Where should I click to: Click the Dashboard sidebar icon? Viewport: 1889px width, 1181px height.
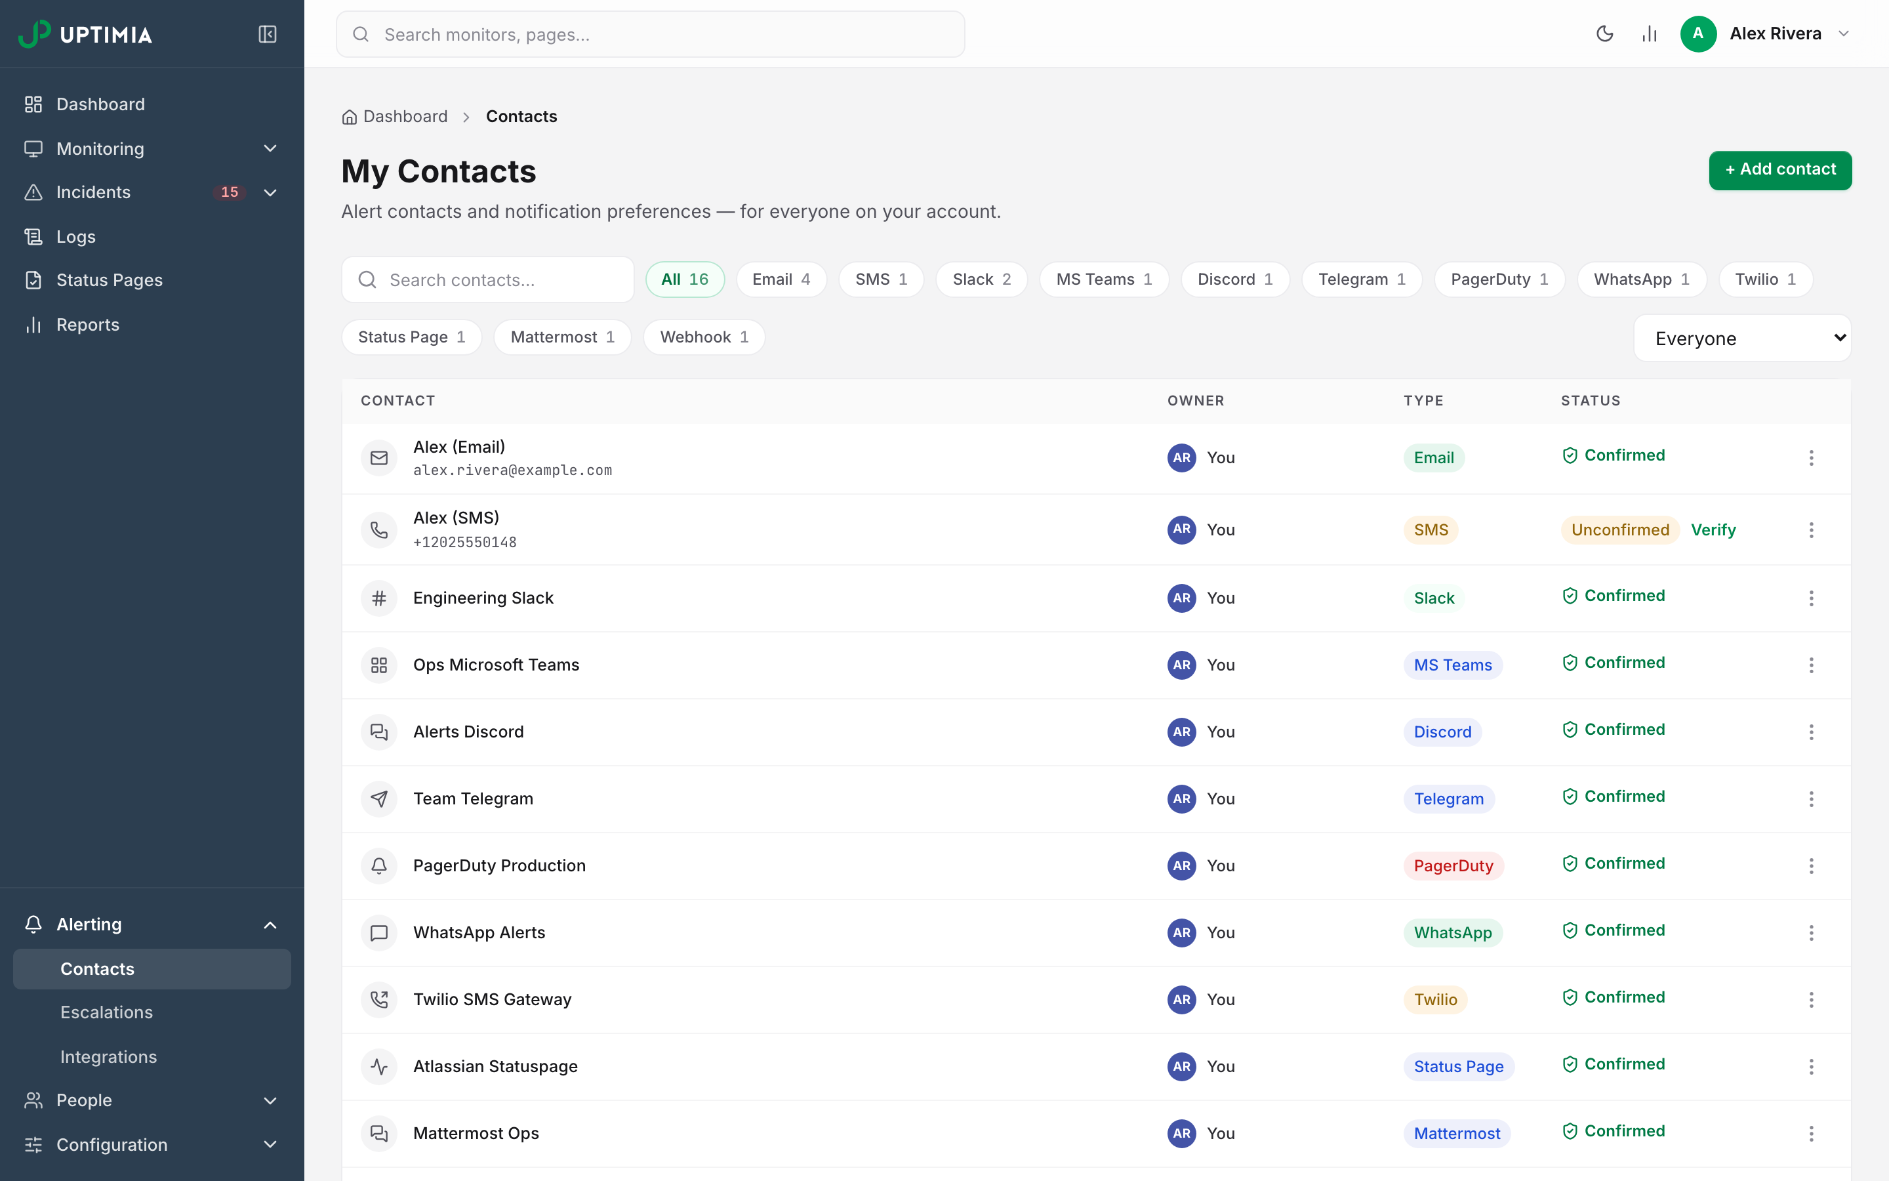(33, 104)
